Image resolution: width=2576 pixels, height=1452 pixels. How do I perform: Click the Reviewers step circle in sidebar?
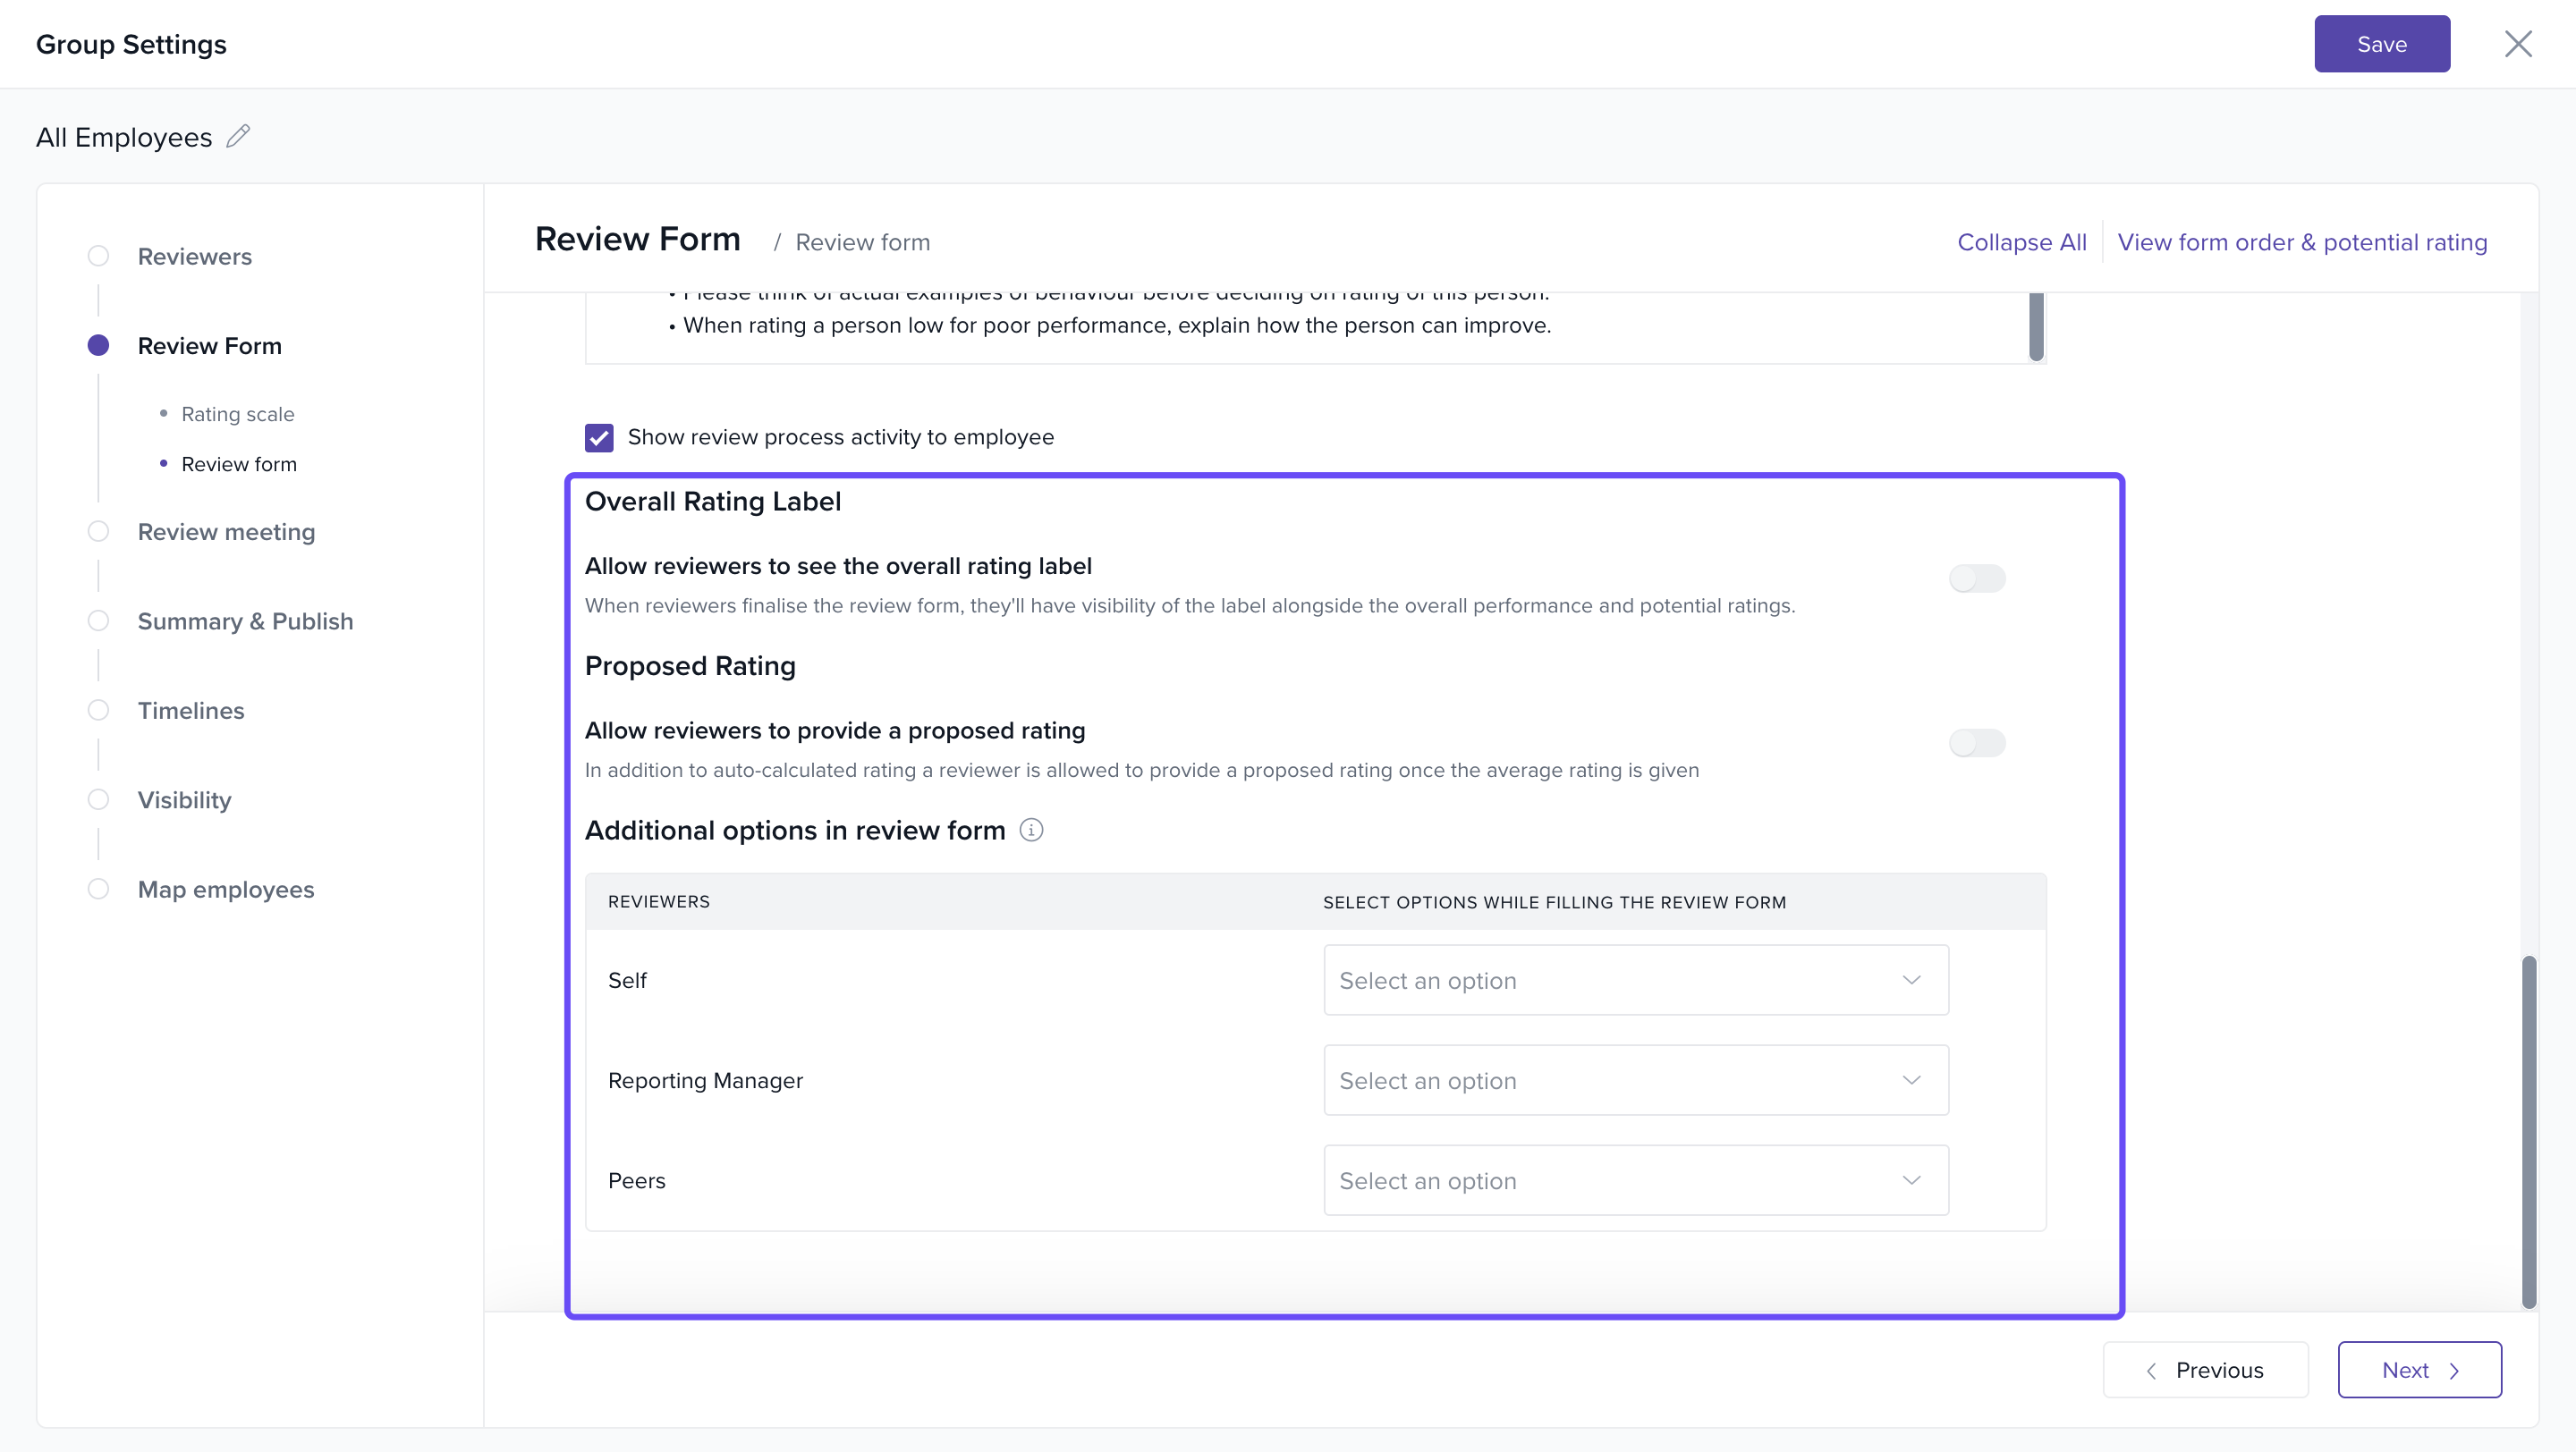click(98, 256)
